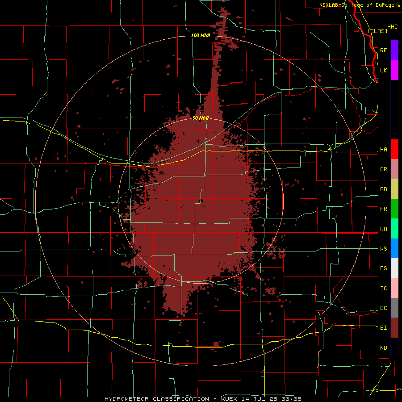Click the DS white legend swatch
The width and height of the screenshot is (402, 402).
tap(394, 268)
